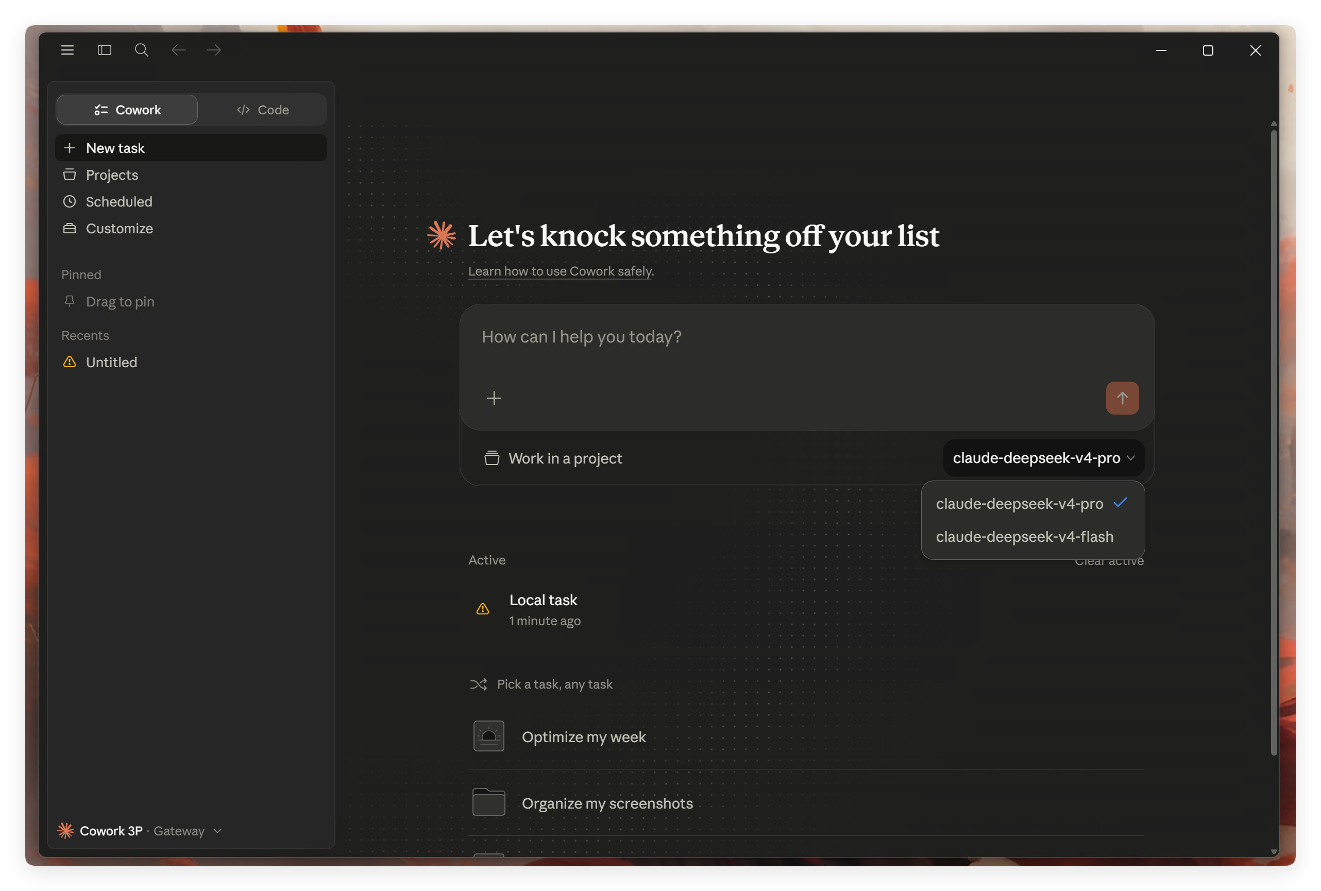Open search with magnifier icon

(x=142, y=50)
